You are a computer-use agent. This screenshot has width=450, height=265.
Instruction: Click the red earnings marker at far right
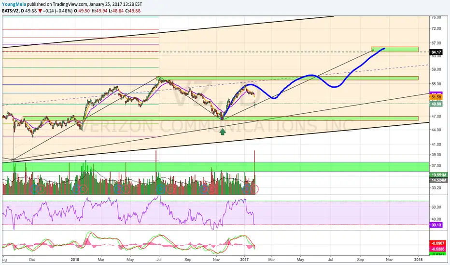pos(255,189)
